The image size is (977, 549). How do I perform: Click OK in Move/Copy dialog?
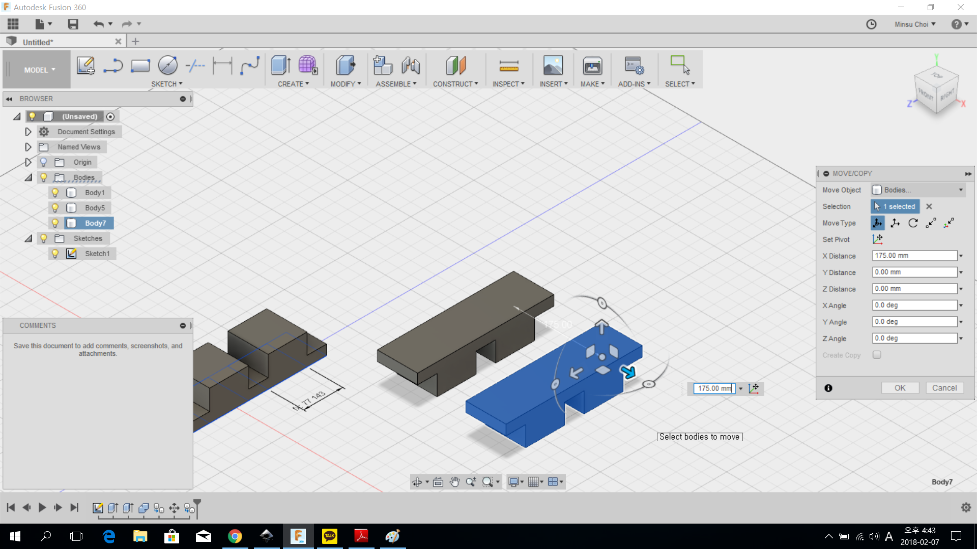tap(900, 388)
